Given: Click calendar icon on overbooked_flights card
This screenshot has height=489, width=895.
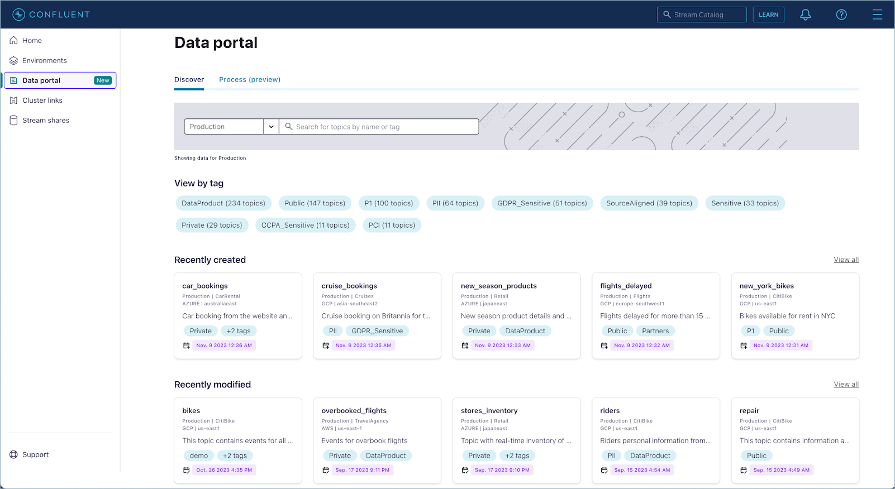Looking at the screenshot, I should tap(326, 470).
